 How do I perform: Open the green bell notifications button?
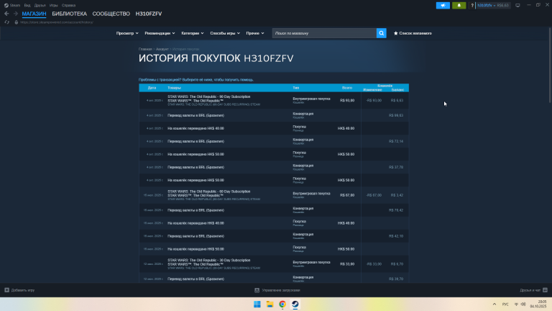[459, 5]
